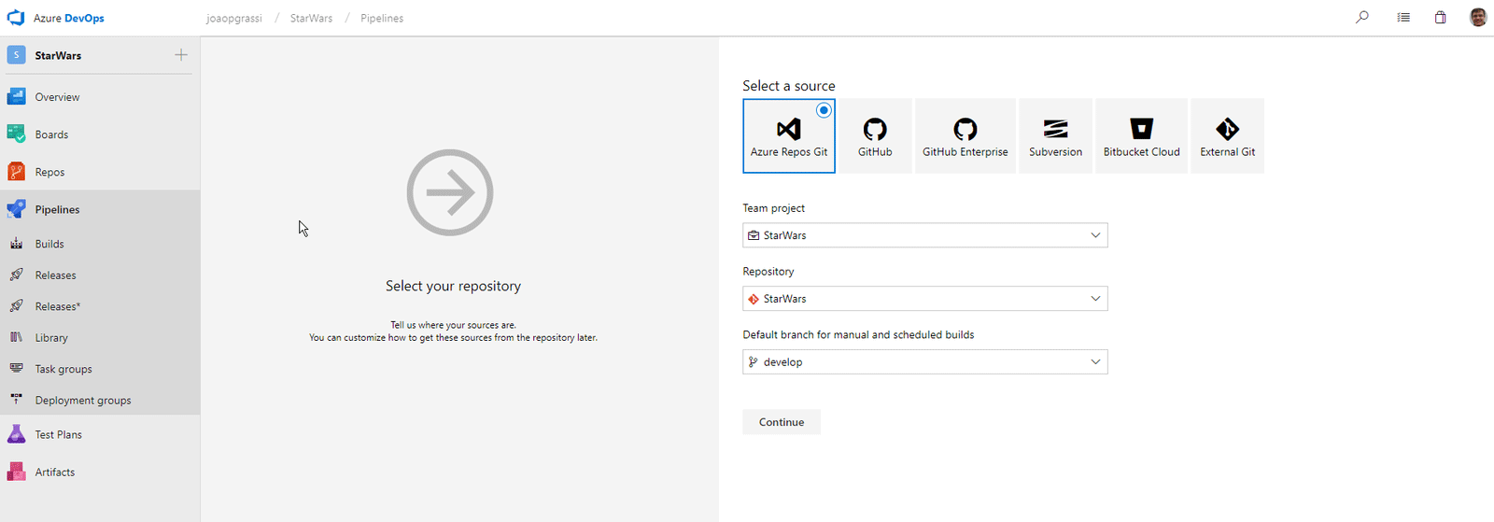The height and width of the screenshot is (522, 1494).
Task: Open the joaopgrassi breadcrumb link
Action: pos(234,18)
